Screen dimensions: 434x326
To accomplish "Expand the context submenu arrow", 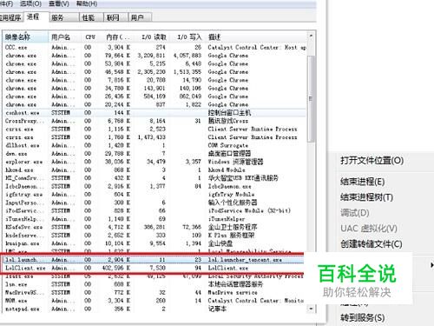I will coord(431,265).
